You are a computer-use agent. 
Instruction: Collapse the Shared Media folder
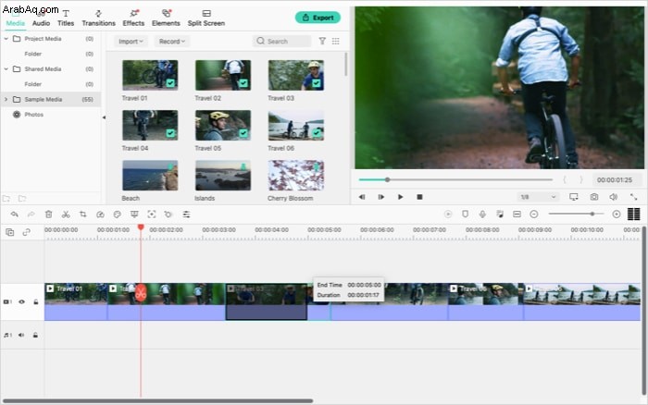click(6, 69)
